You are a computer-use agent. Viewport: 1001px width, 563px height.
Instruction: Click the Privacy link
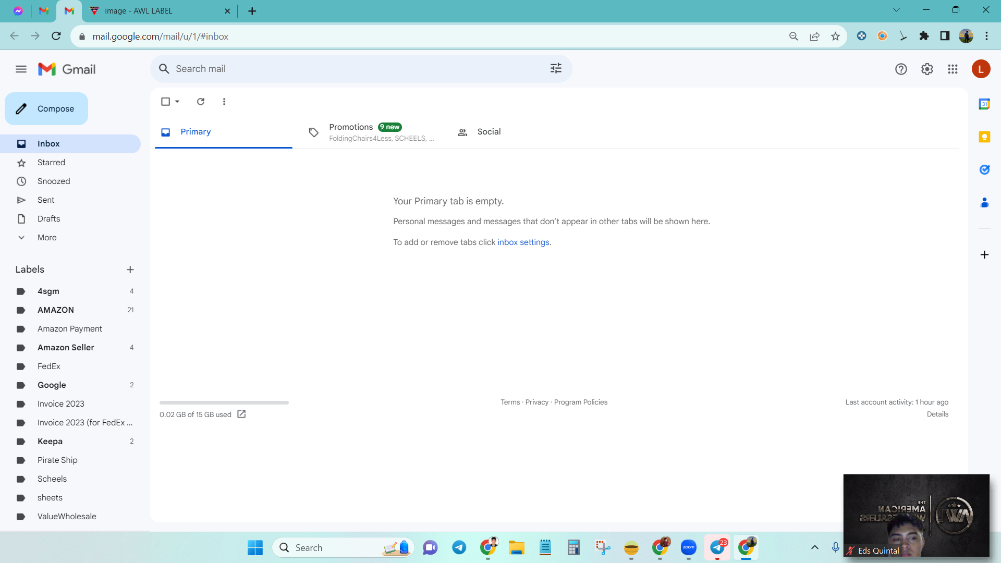click(x=536, y=402)
